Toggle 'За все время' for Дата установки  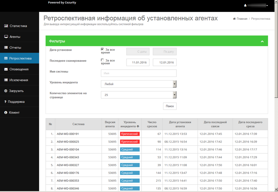tap(102, 49)
